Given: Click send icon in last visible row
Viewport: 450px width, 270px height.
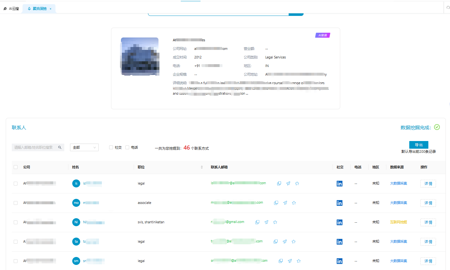Looking at the screenshot, I should coord(290,261).
